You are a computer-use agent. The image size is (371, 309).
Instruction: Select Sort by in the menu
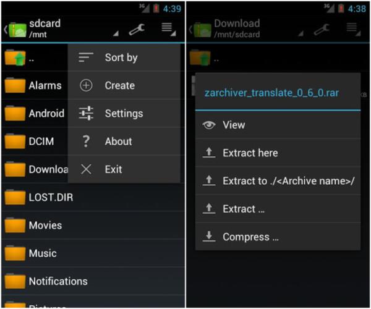pos(121,57)
